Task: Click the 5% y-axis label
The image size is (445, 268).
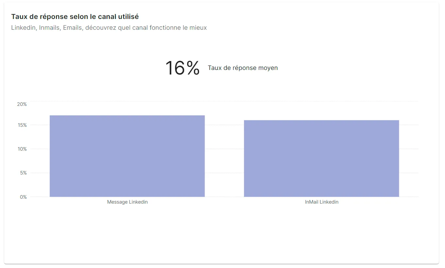Action: pos(23,173)
